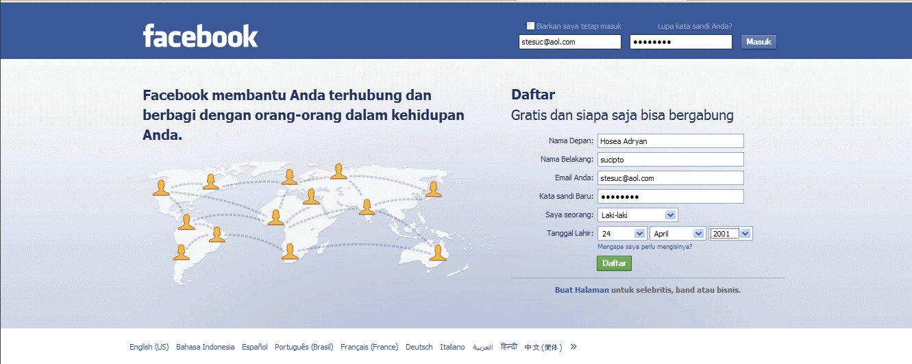This screenshot has height=364, width=912.
Task: Click the Masuk login button
Action: (x=759, y=42)
